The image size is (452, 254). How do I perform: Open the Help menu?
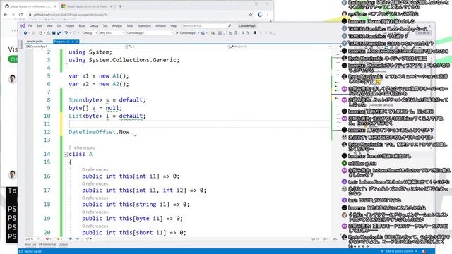click(x=173, y=26)
